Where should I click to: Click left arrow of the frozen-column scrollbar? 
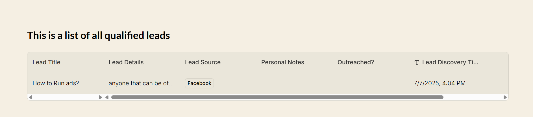(31, 97)
